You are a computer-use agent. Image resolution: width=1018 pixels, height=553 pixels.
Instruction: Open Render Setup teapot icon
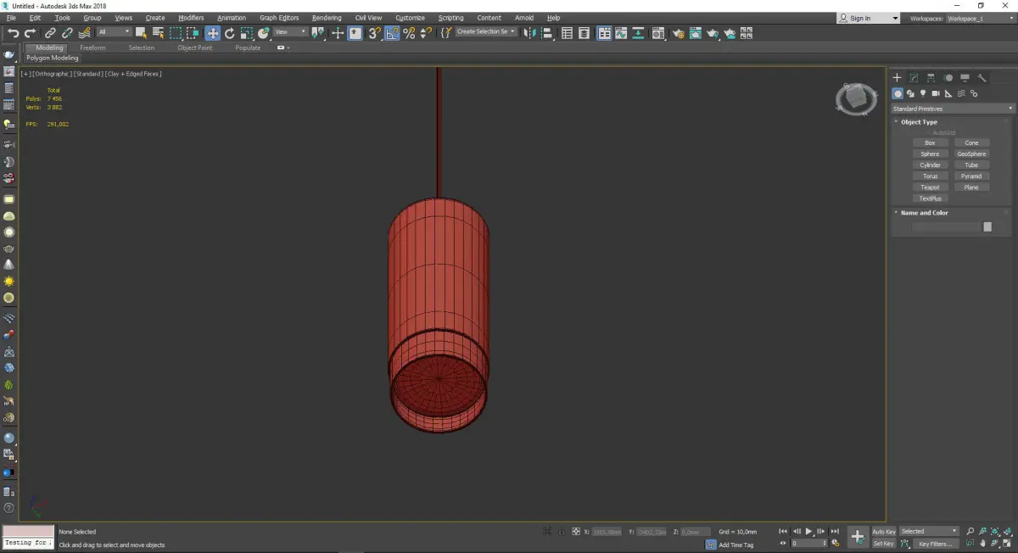point(678,33)
